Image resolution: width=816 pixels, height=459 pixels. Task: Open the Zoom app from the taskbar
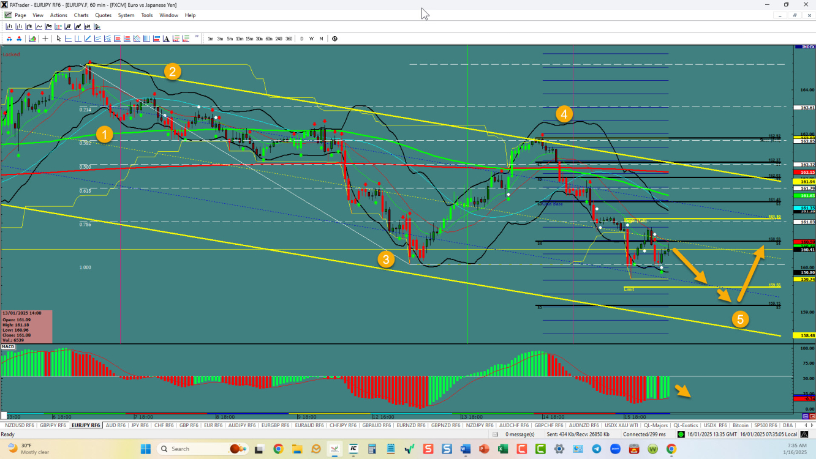(615, 449)
